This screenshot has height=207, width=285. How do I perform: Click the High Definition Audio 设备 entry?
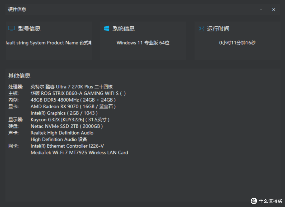[x=59, y=139]
